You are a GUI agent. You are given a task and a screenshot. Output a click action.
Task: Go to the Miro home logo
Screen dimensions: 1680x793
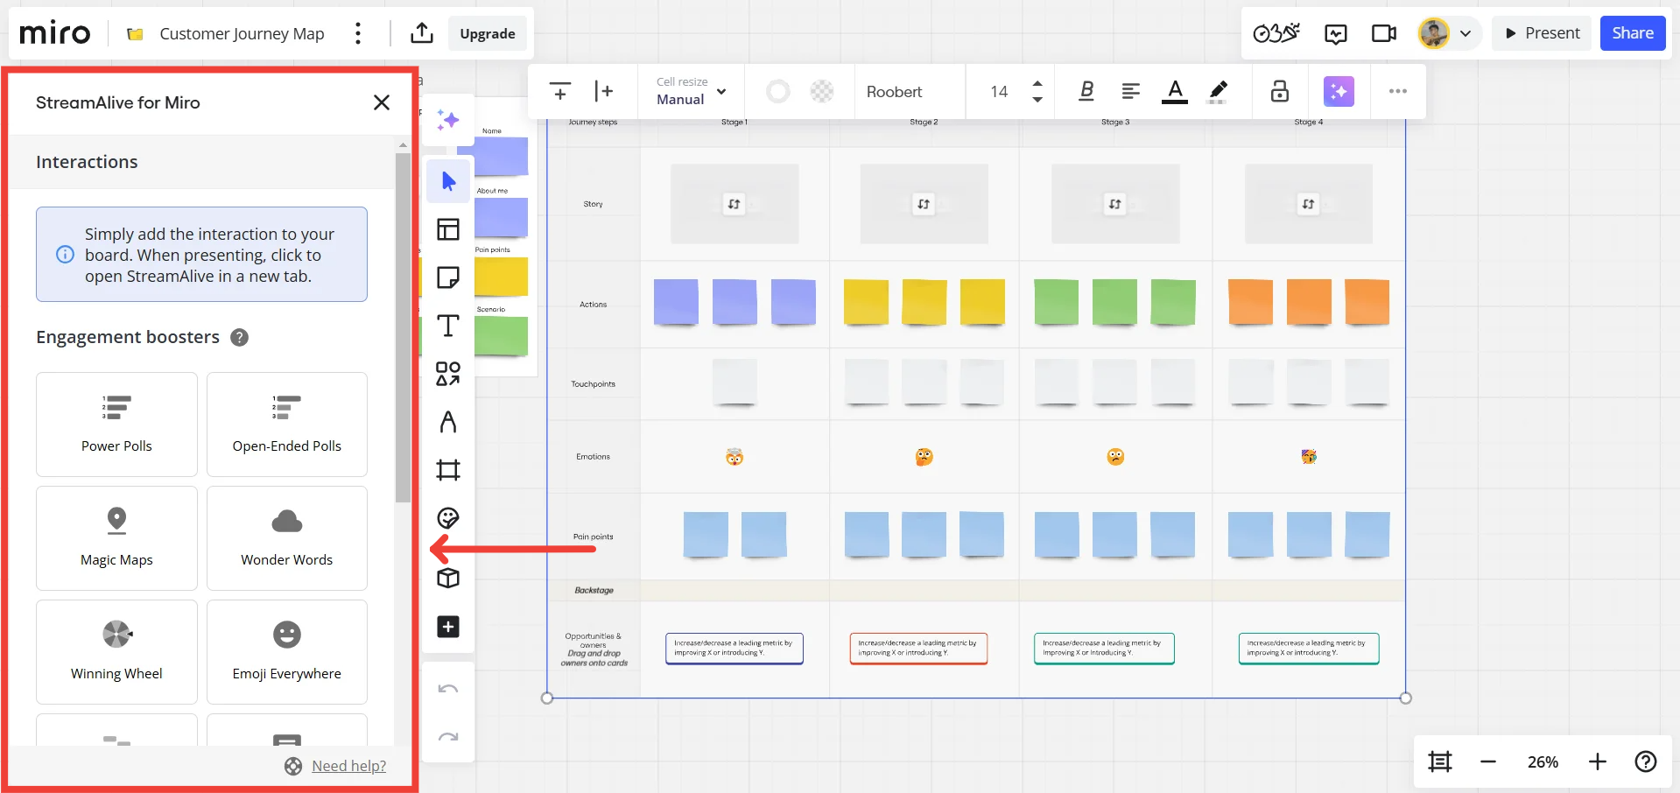point(54,33)
